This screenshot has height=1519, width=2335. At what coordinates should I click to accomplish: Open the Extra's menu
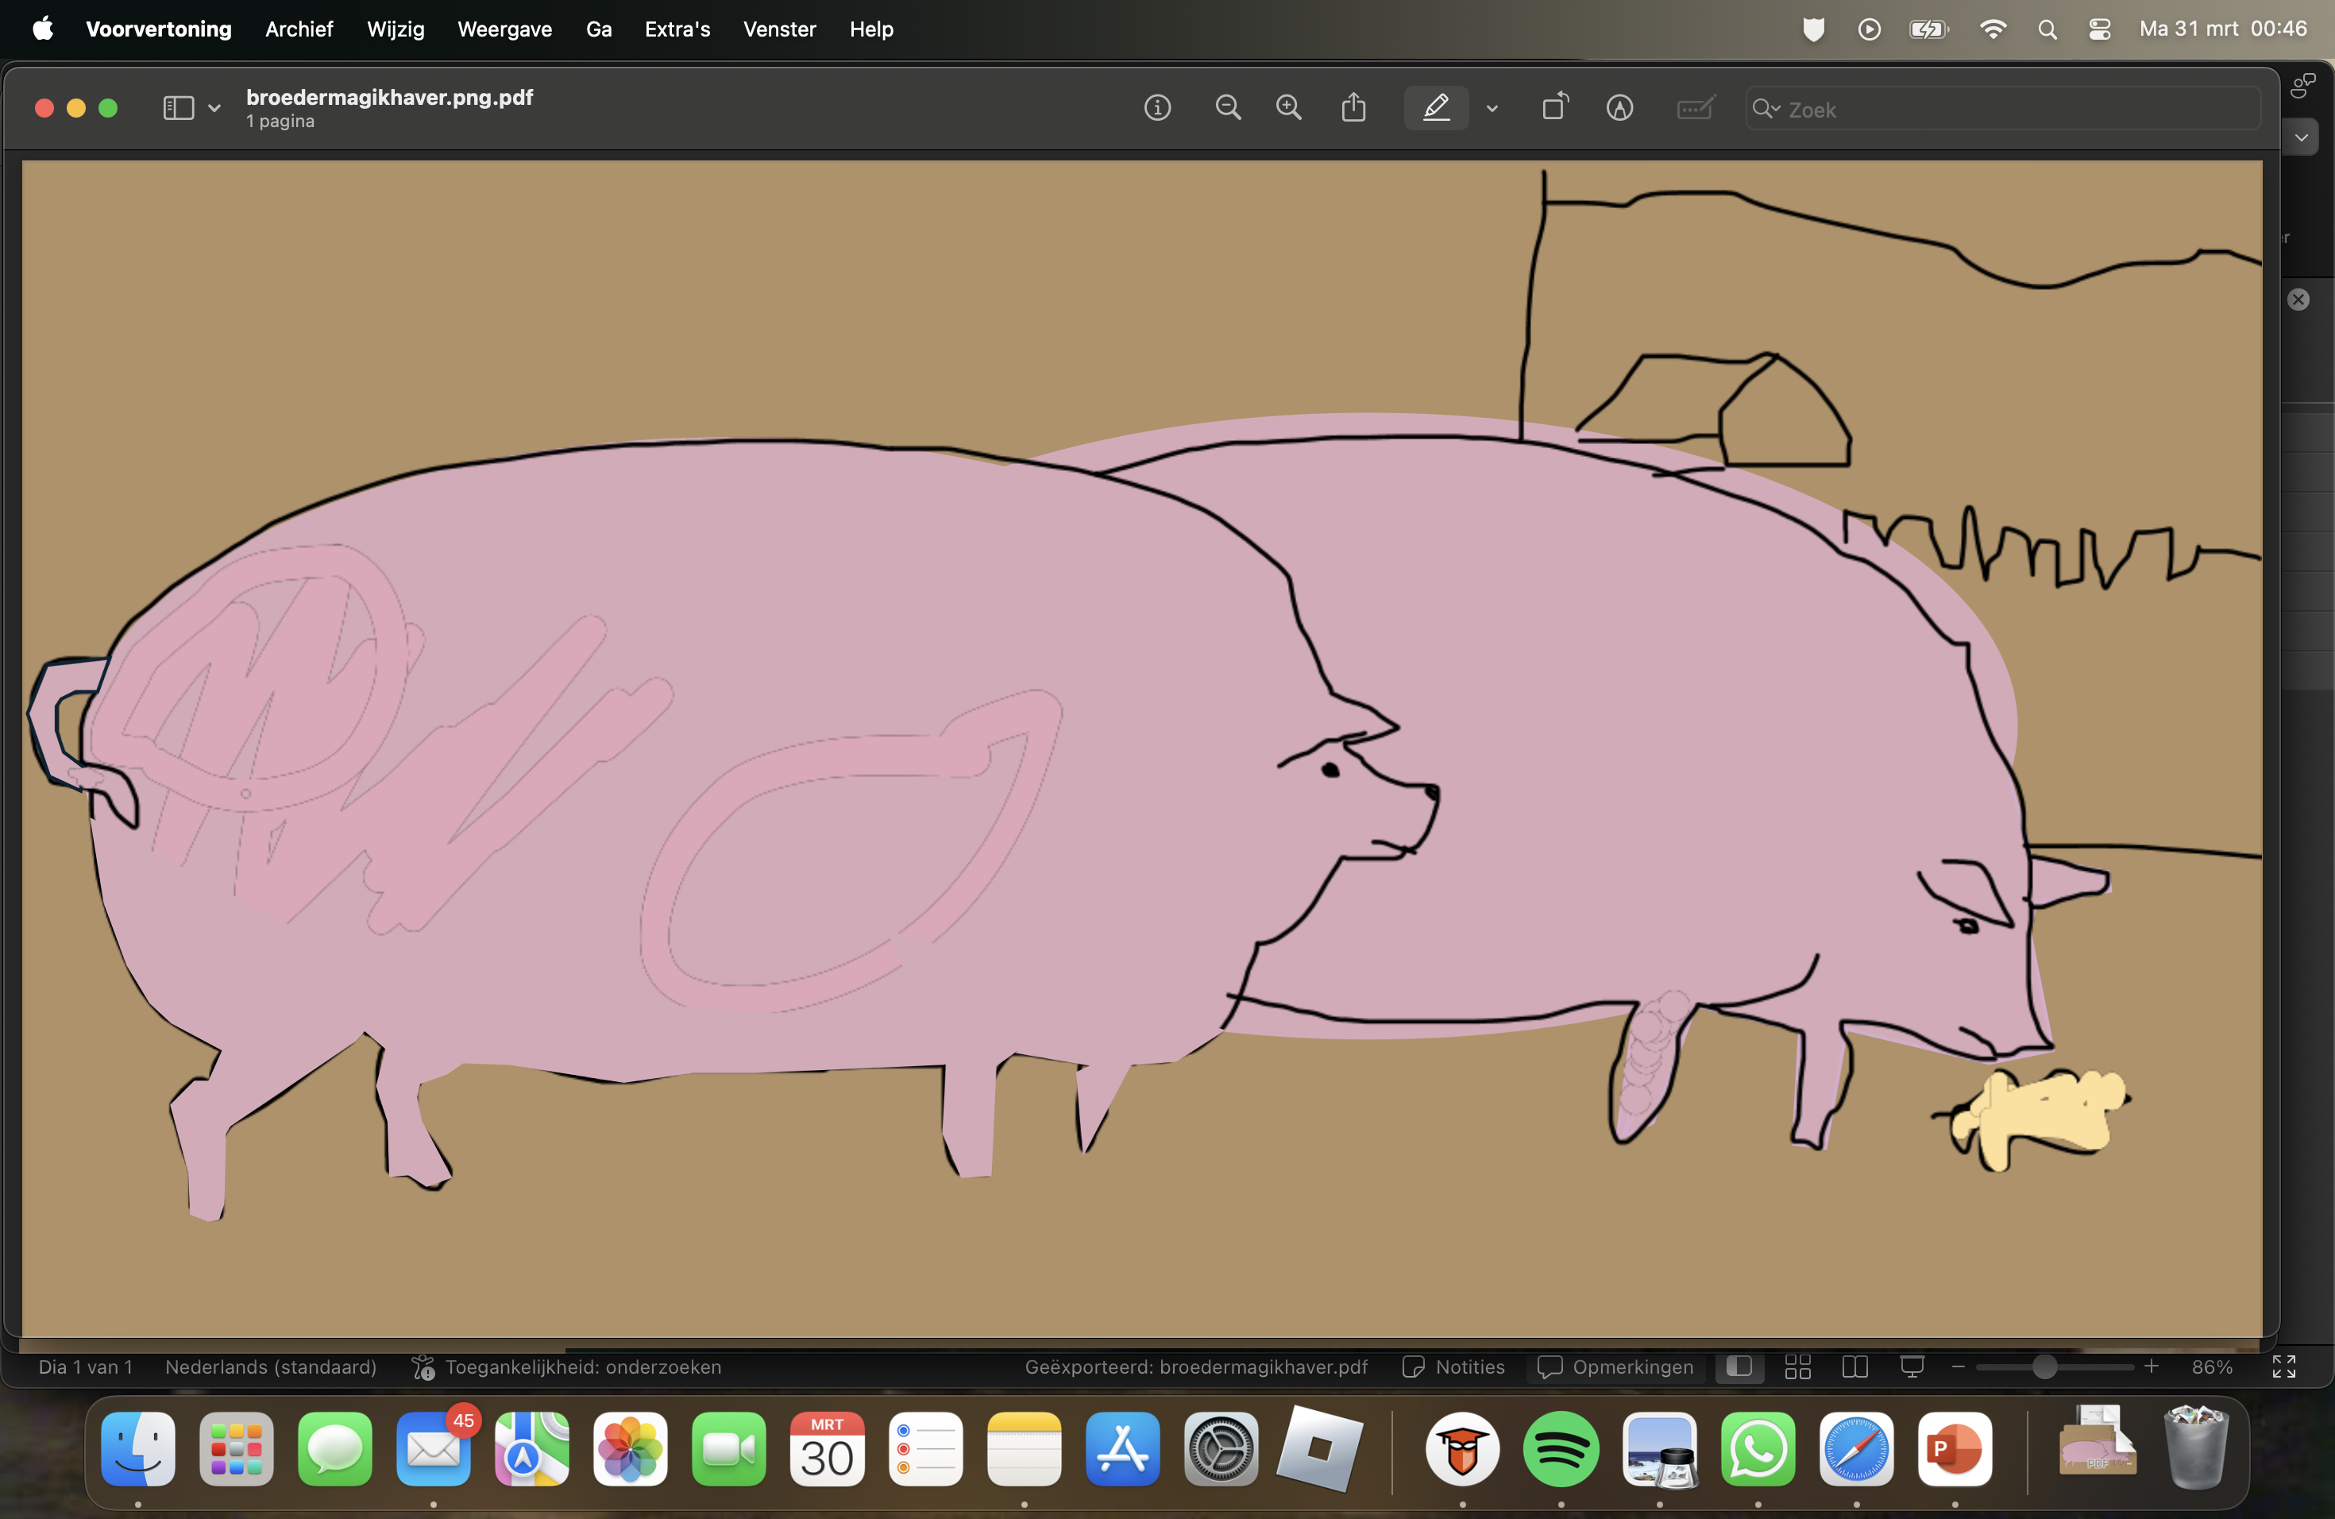(676, 29)
